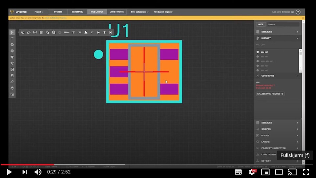Toggle miniplayer mode button
This screenshot has height=178, width=316.
(x=265, y=172)
